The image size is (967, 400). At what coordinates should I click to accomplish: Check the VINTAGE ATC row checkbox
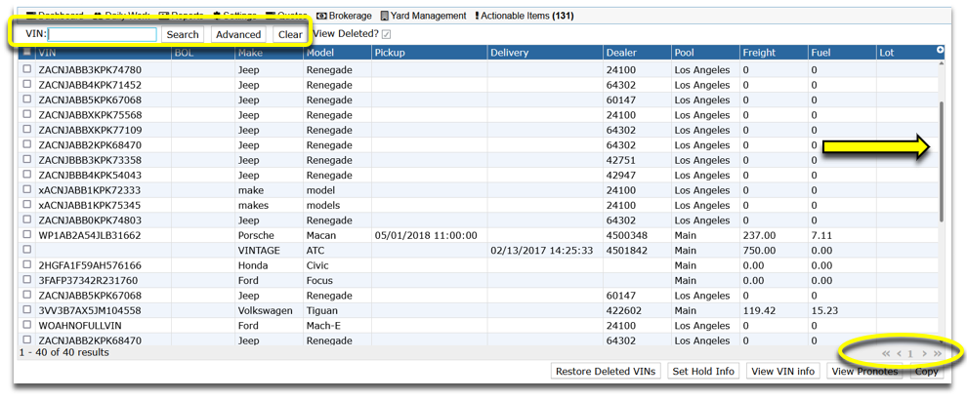pos(26,250)
